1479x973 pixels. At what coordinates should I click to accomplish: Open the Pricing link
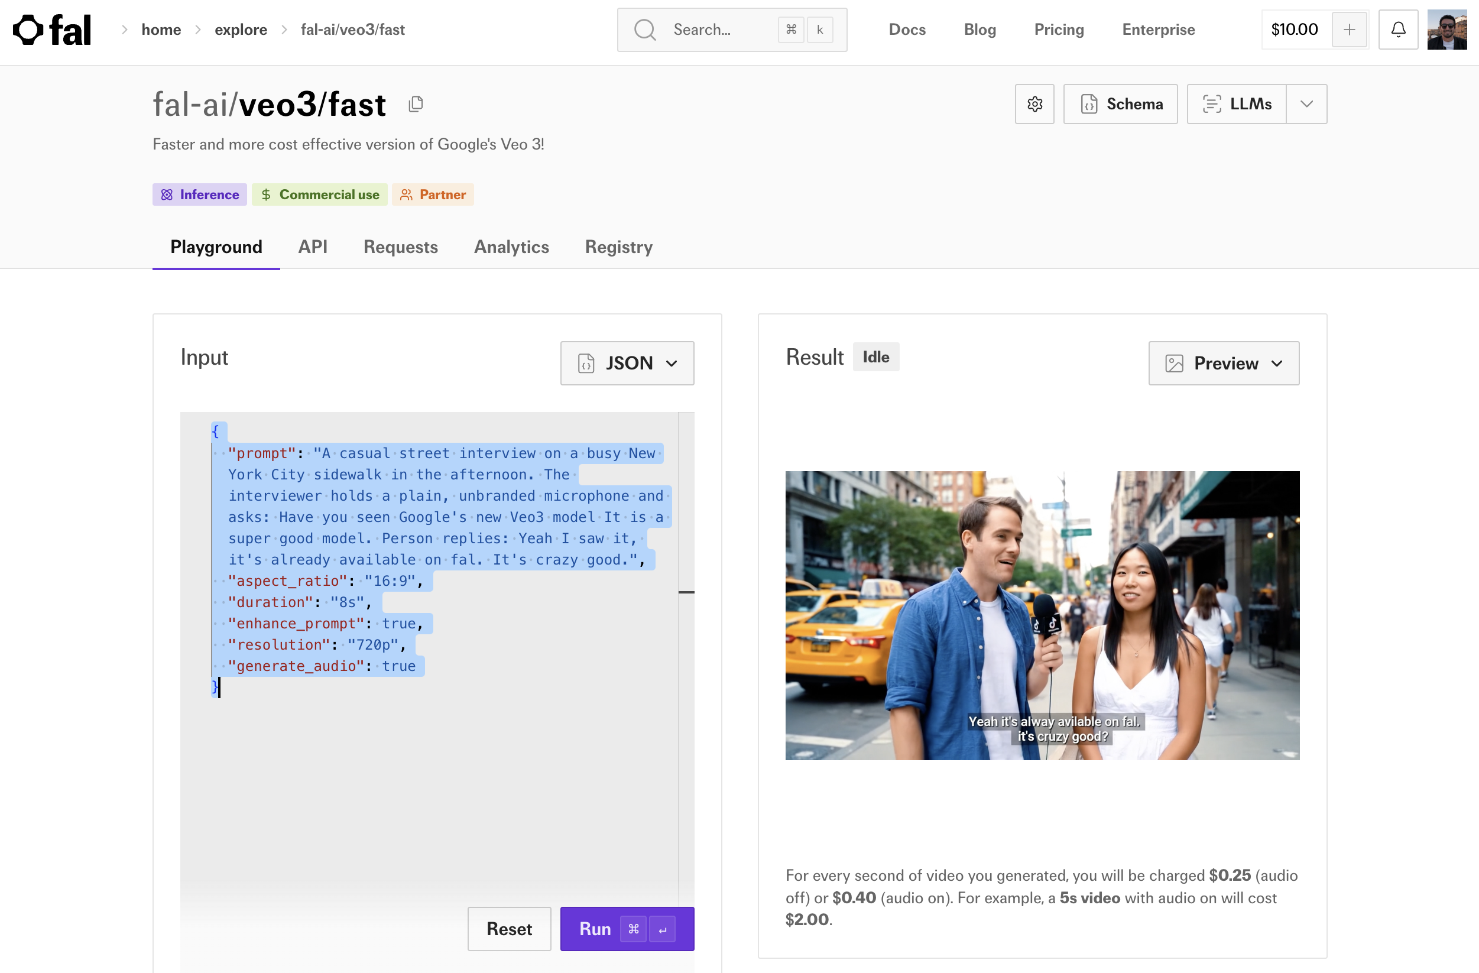[x=1058, y=29]
